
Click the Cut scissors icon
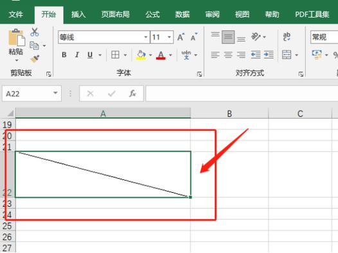(x=35, y=32)
